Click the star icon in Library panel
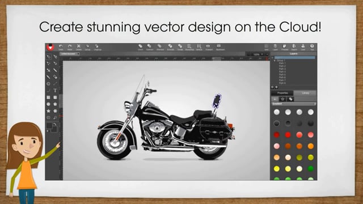The height and width of the screenshot is (204, 363). 282,99
